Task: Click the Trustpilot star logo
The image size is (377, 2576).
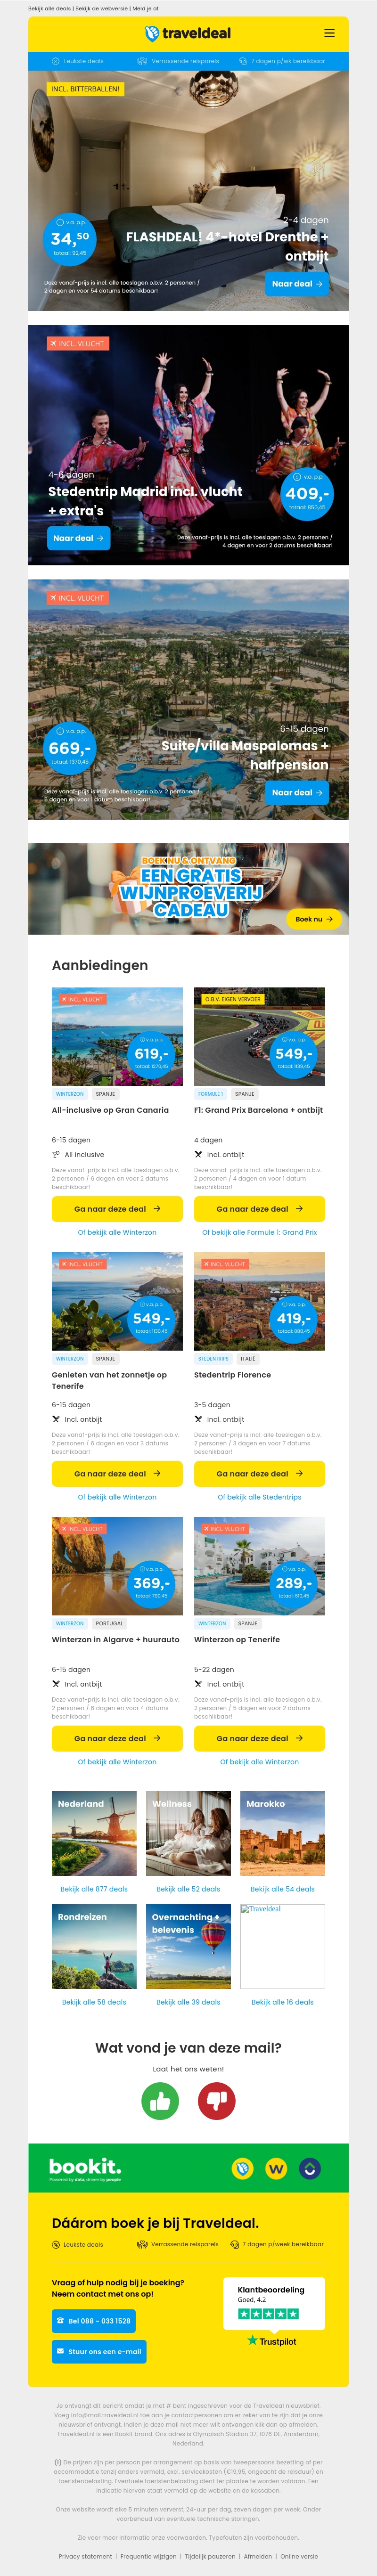Action: coord(272,2341)
